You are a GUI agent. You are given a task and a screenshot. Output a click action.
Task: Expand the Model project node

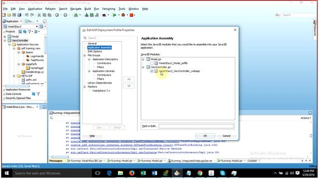[x=5, y=36]
